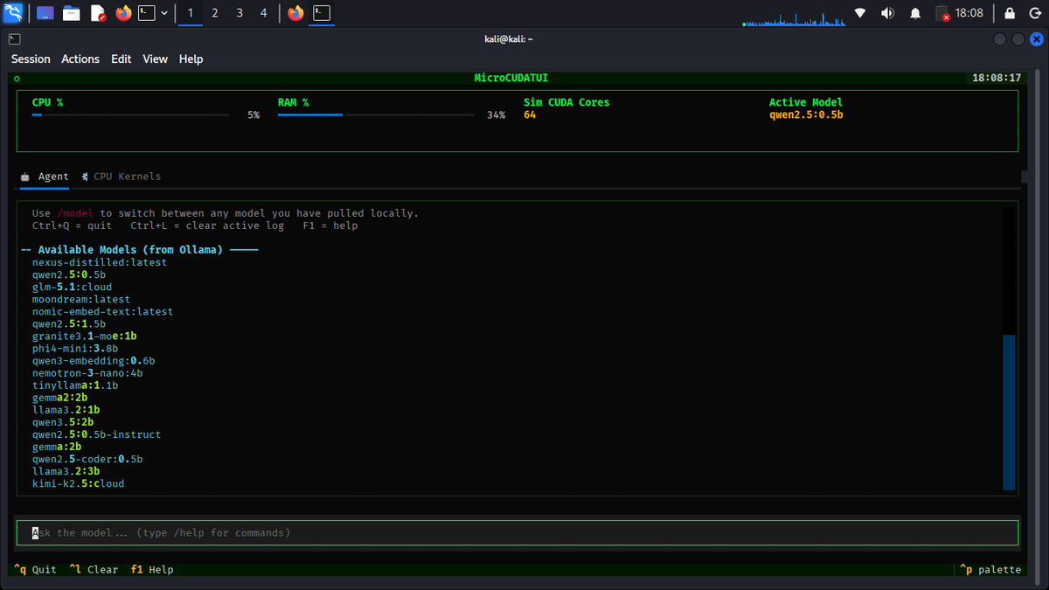Screen dimensions: 1049x590
Task: Open the Session menu
Action: point(31,59)
